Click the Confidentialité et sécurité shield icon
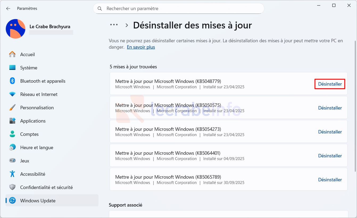This screenshot has width=357, height=218. pos(12,187)
